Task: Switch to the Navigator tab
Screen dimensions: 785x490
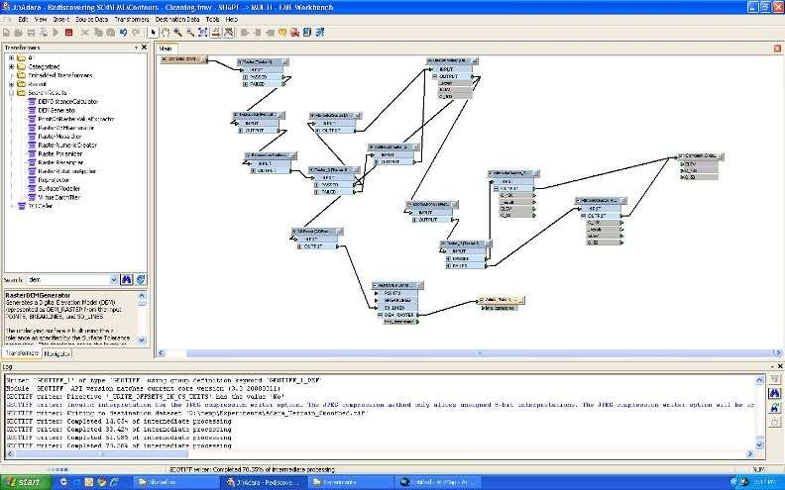Action: [57, 353]
